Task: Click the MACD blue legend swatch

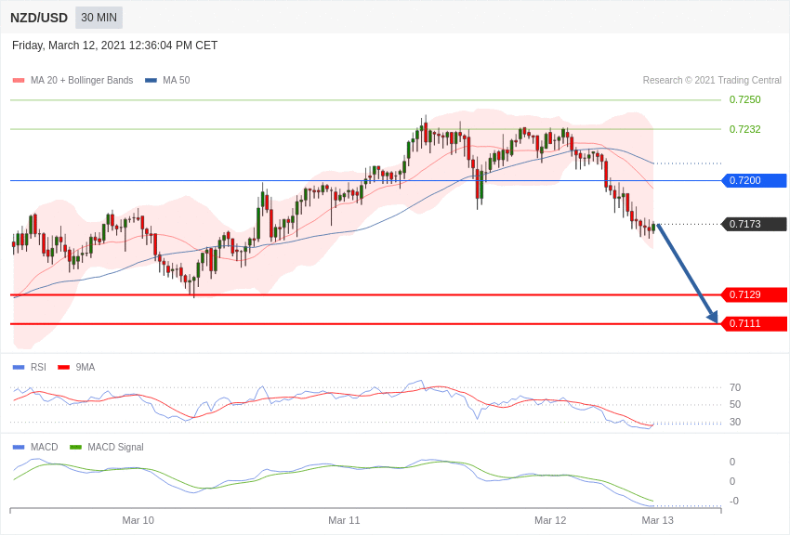Action: click(19, 447)
